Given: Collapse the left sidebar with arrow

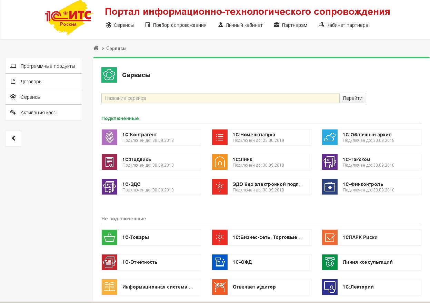Looking at the screenshot, I should pos(13,138).
